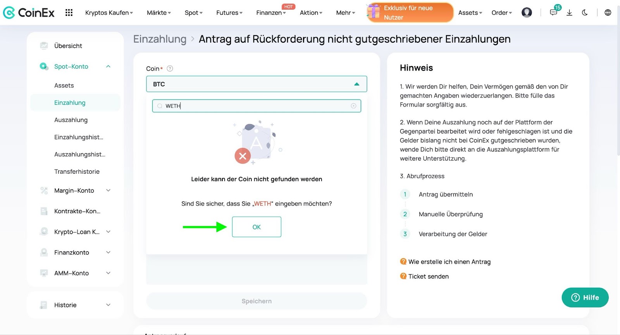This screenshot has height=335, width=620.
Task: Expand the Margin-Konto section
Action: coord(108,190)
